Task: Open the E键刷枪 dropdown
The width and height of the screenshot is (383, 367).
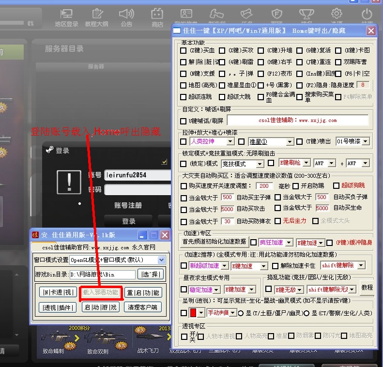Action: 294,163
